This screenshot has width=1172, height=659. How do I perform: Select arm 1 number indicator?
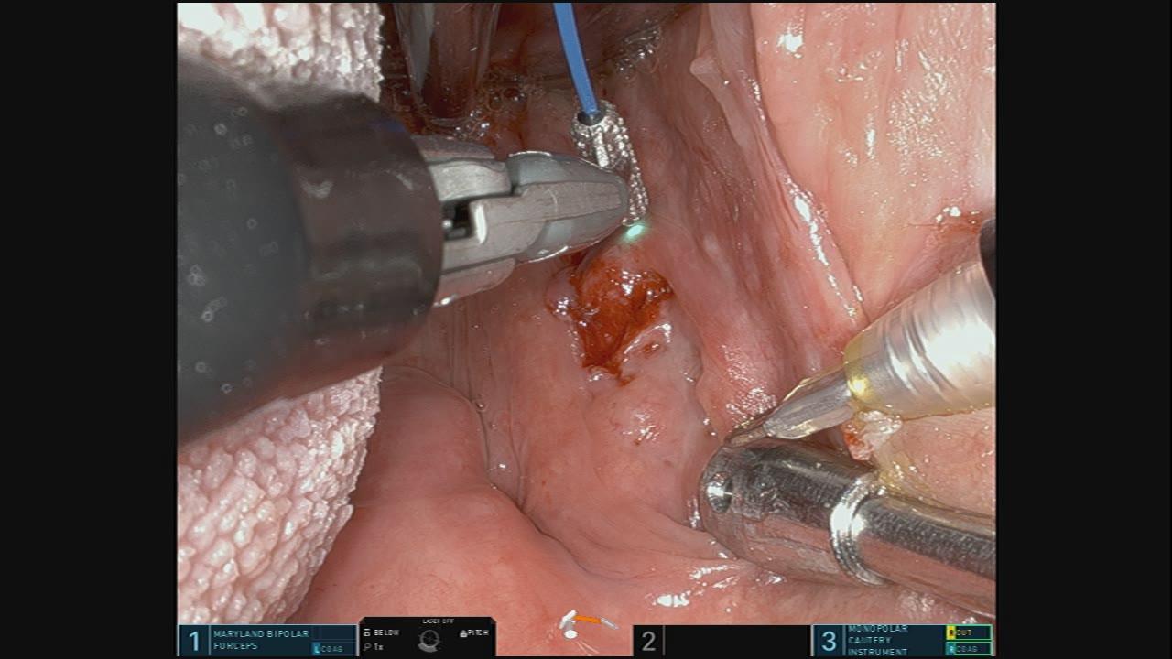tap(193, 641)
